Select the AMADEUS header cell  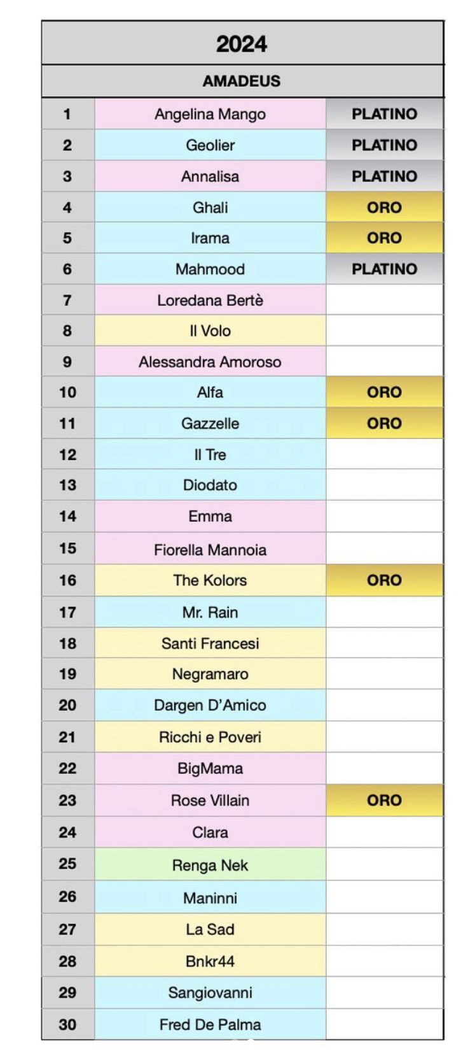pyautogui.click(x=242, y=81)
